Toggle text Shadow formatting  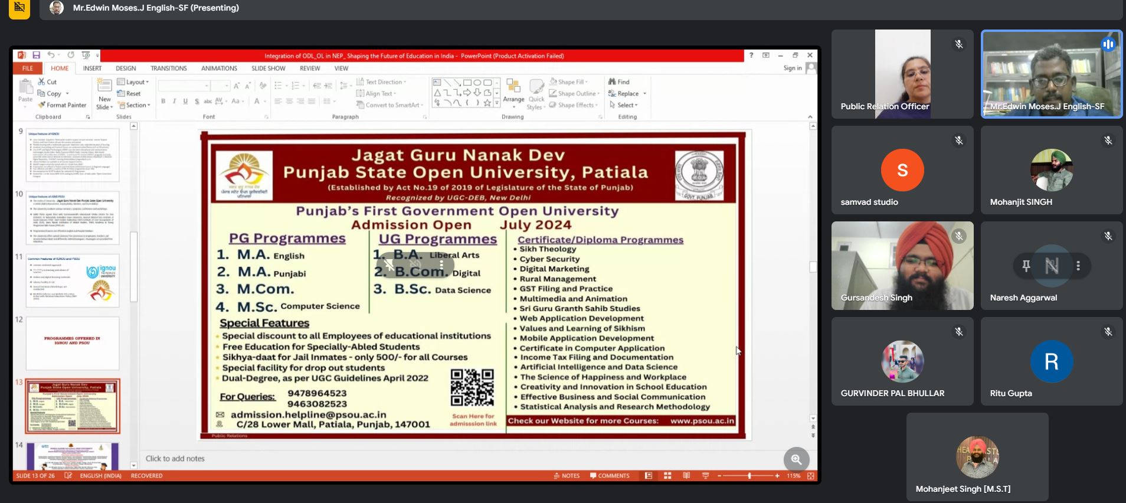coord(197,102)
